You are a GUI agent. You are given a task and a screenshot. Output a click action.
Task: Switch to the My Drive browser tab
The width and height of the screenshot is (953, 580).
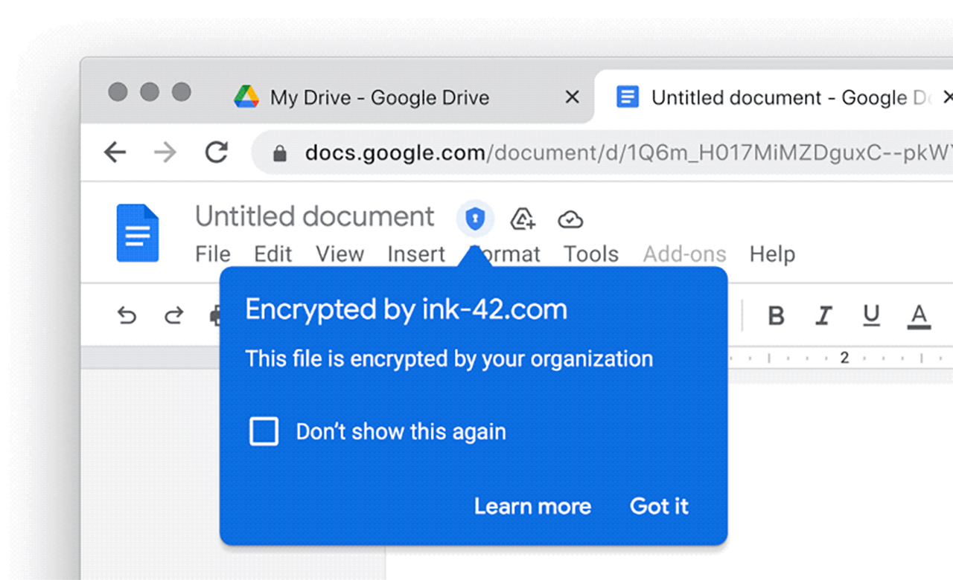pos(379,97)
